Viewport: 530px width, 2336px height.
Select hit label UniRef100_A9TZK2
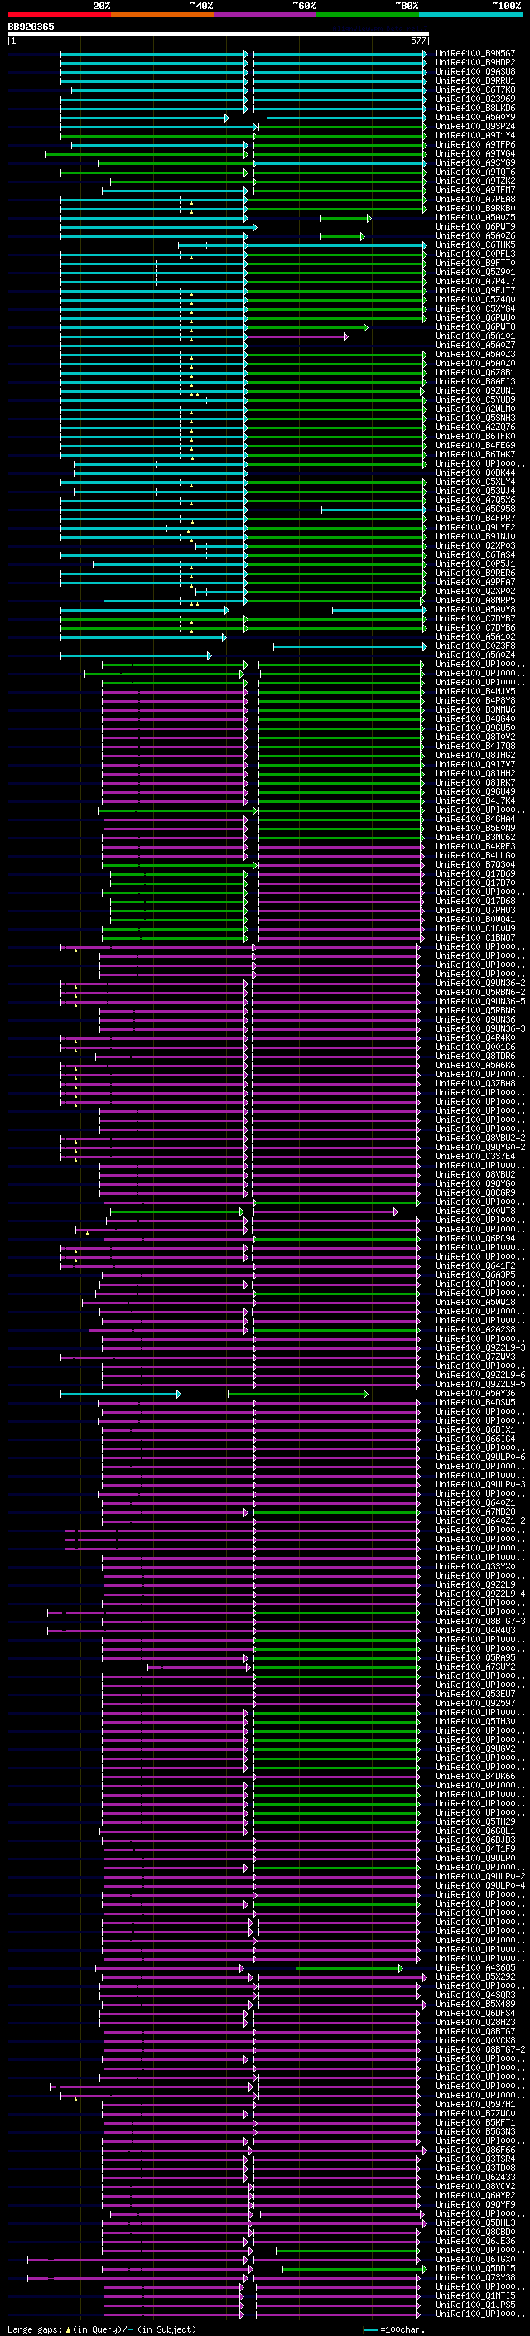pos(475,181)
